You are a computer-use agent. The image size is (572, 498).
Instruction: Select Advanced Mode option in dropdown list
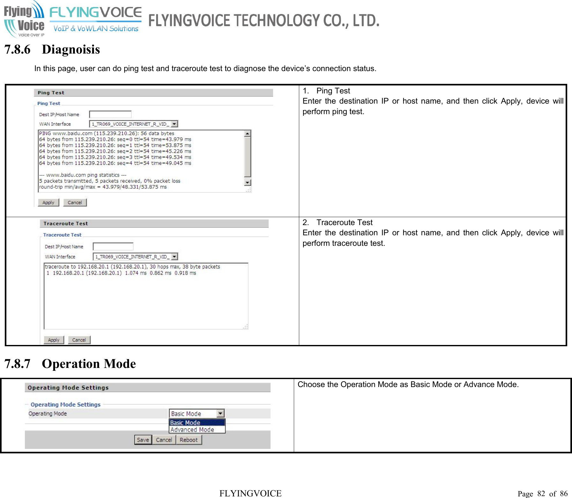click(197, 429)
